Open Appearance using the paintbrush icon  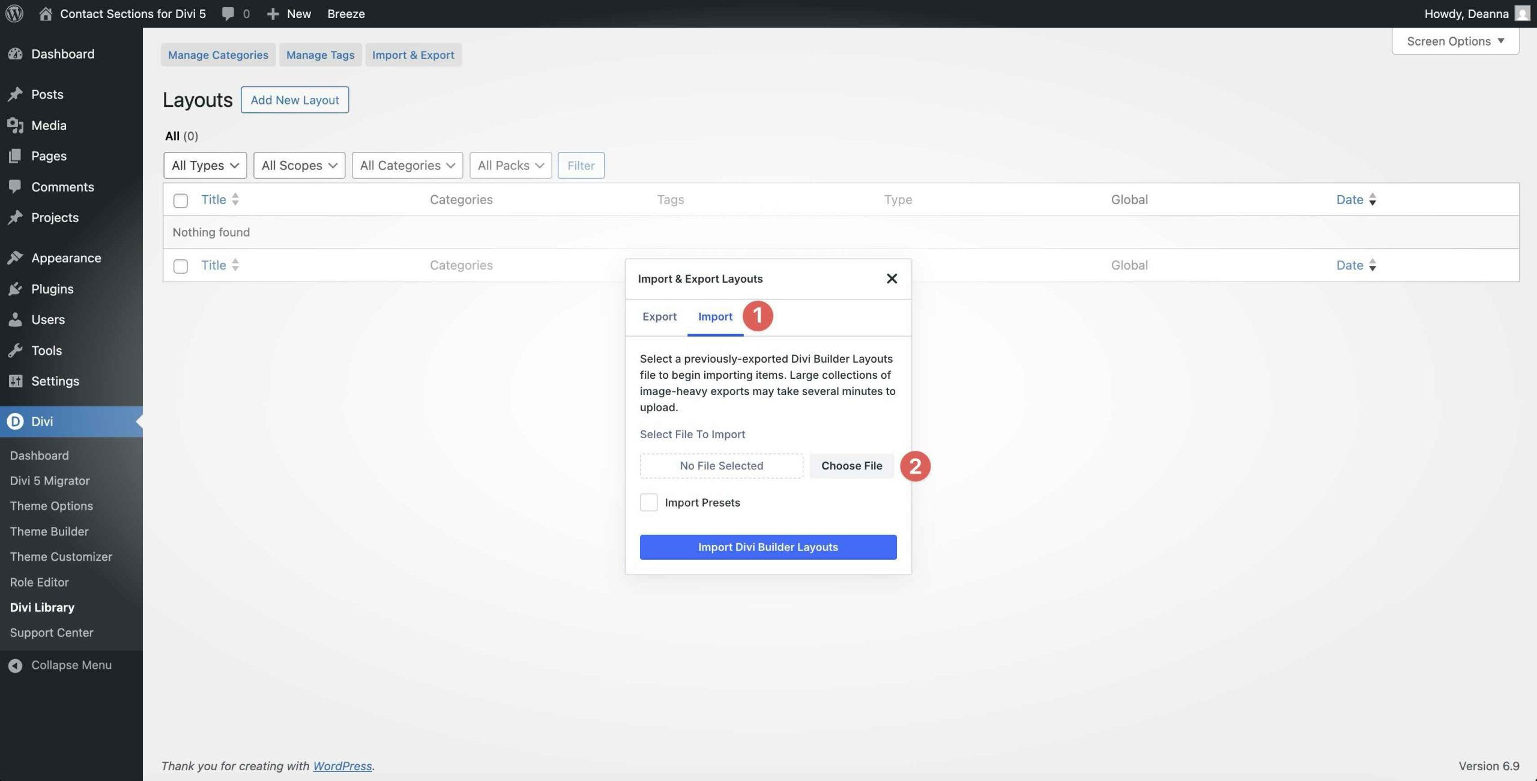[x=16, y=257]
